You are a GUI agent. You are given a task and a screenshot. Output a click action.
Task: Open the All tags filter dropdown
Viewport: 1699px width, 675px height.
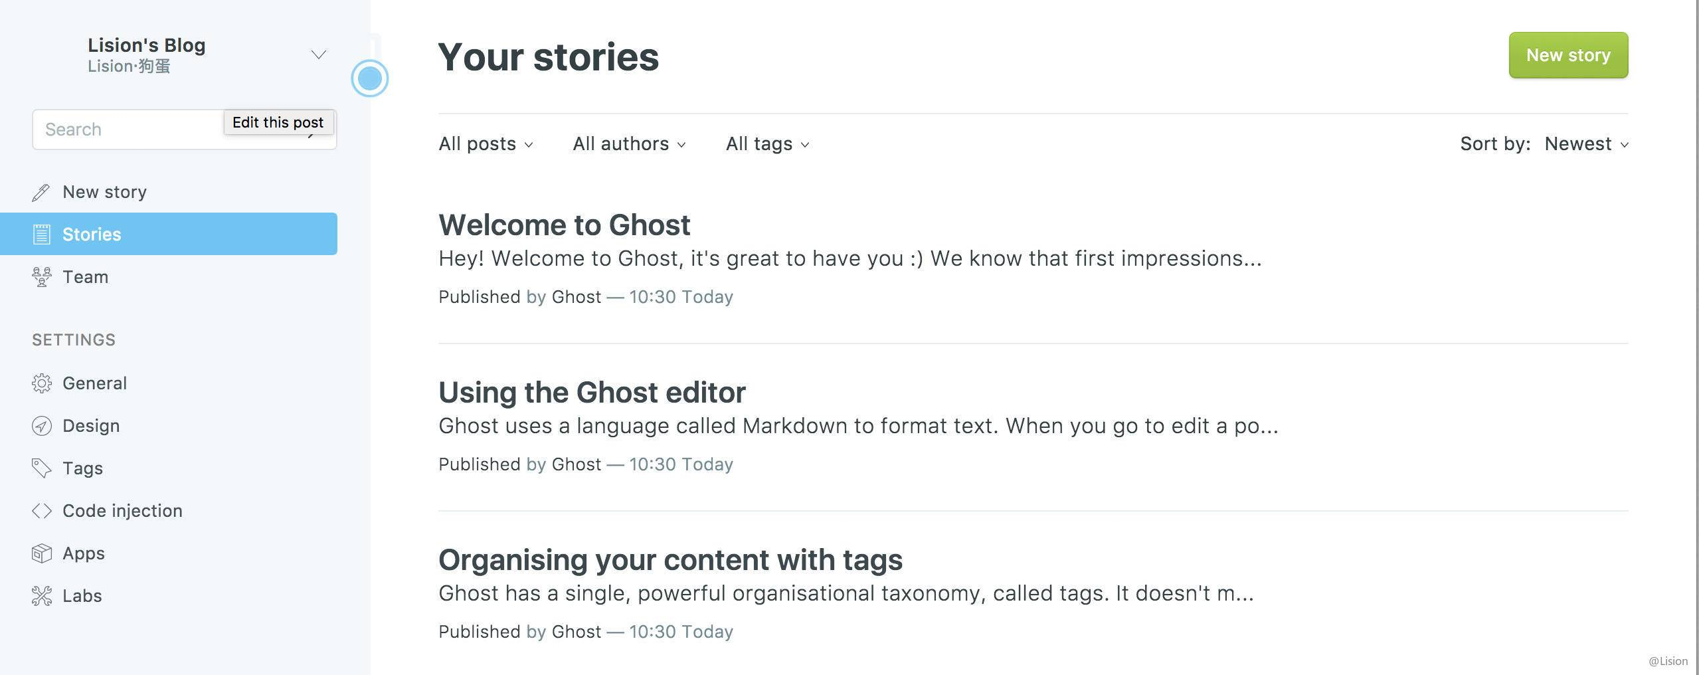pos(767,144)
